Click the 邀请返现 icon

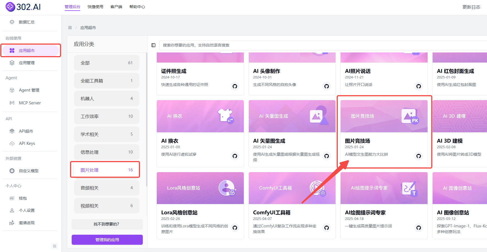[x=12, y=223]
